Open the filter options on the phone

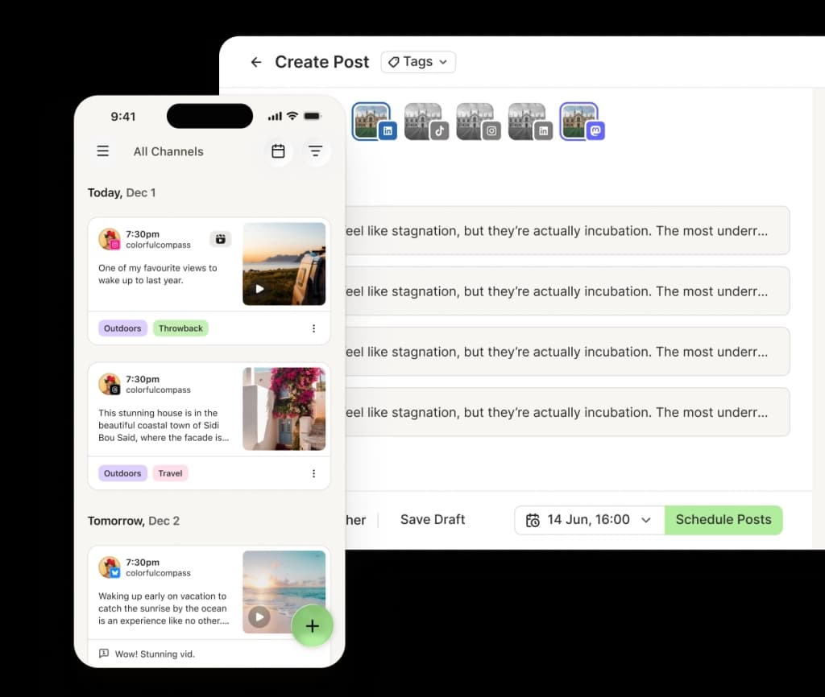pyautogui.click(x=316, y=151)
